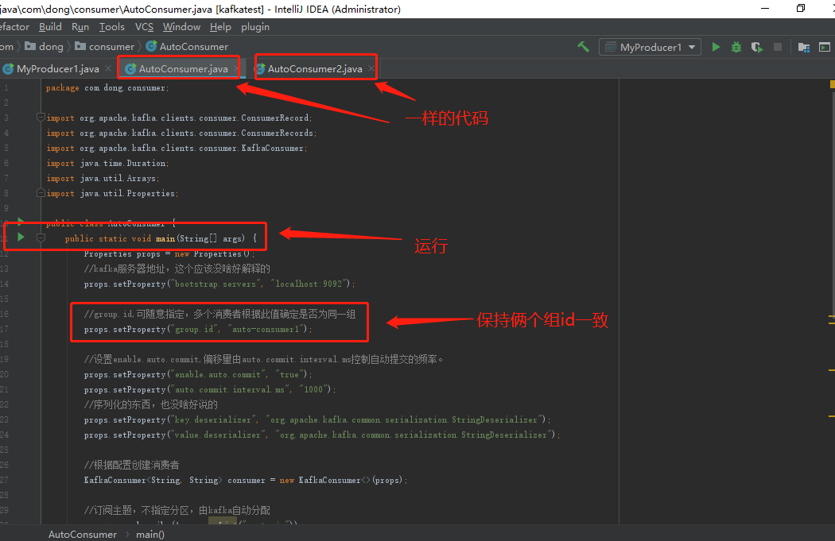Close the AutoConsumer2.java tab
Screen dimensions: 835x541
coord(371,68)
